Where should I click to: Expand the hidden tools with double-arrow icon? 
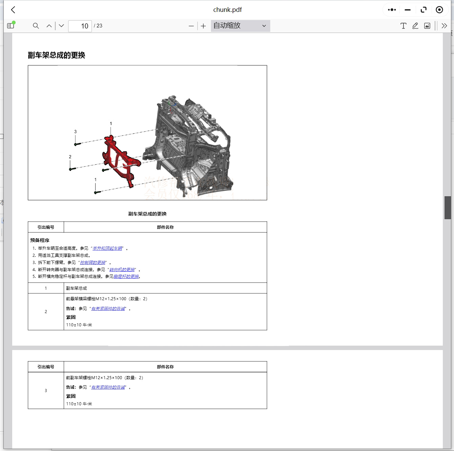tap(445, 26)
